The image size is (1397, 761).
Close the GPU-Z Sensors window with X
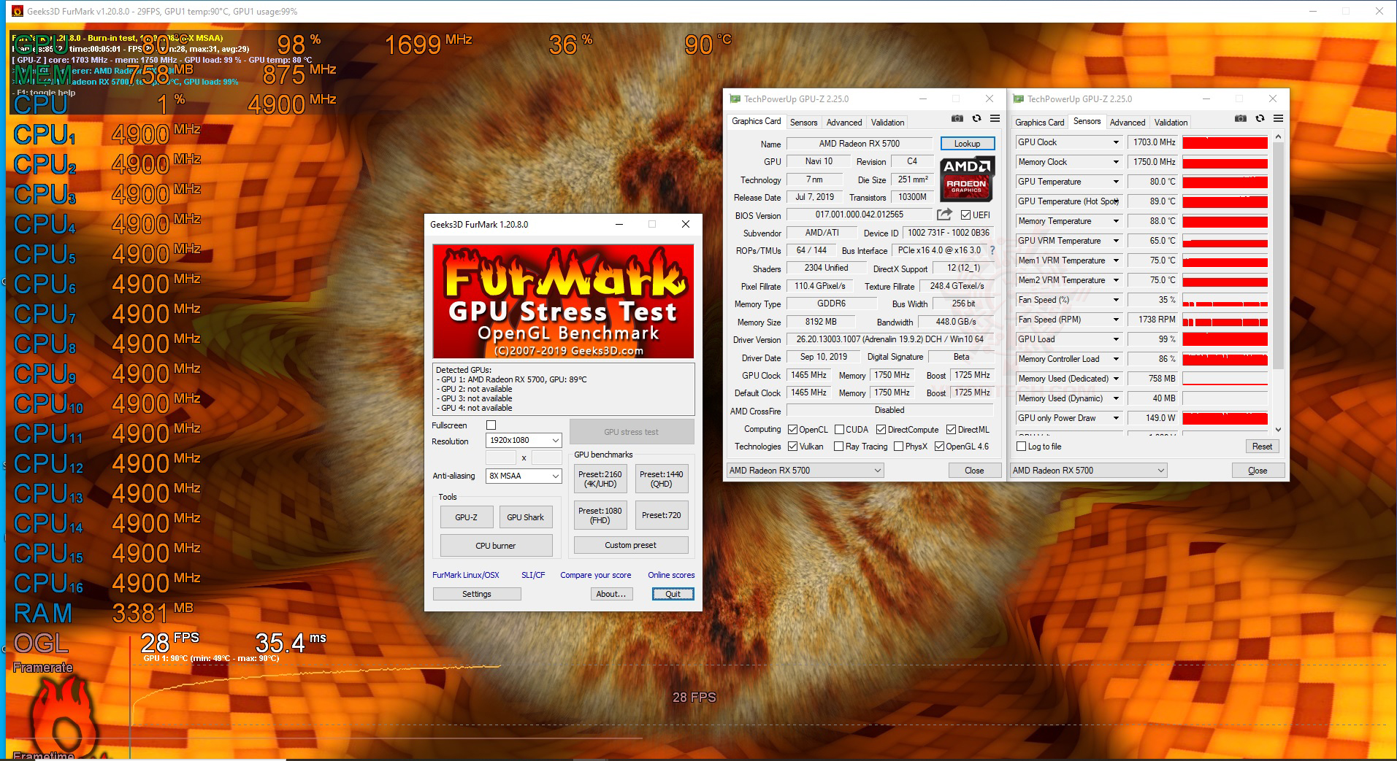[x=1273, y=98]
